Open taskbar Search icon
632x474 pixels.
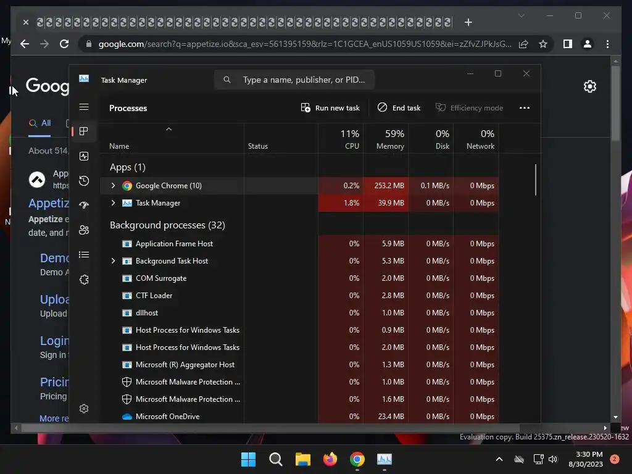click(276, 459)
